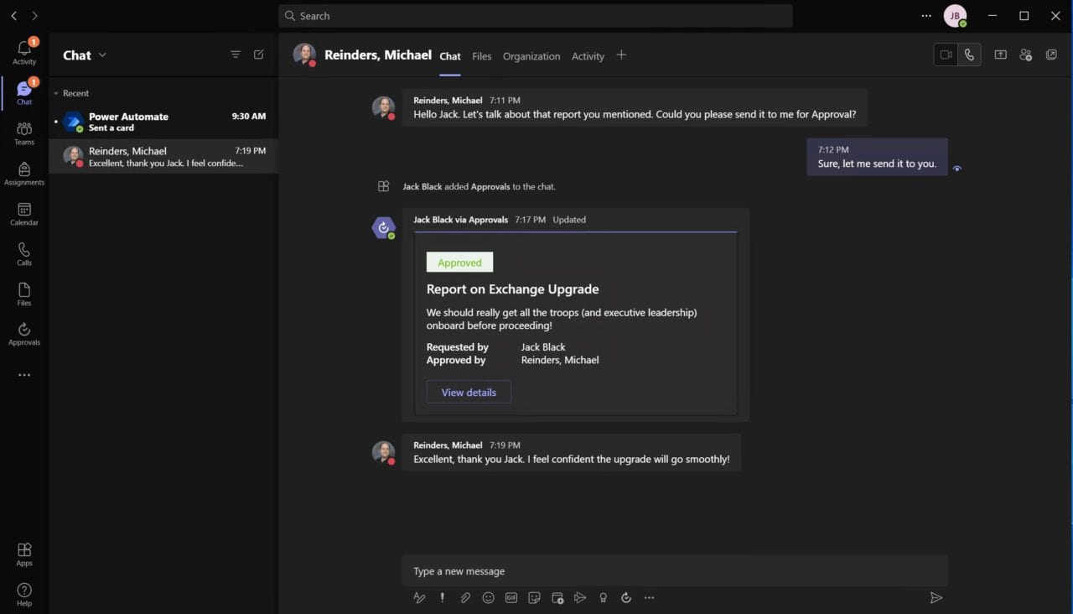Pop out the chat window
This screenshot has width=1073, height=614.
1051,55
